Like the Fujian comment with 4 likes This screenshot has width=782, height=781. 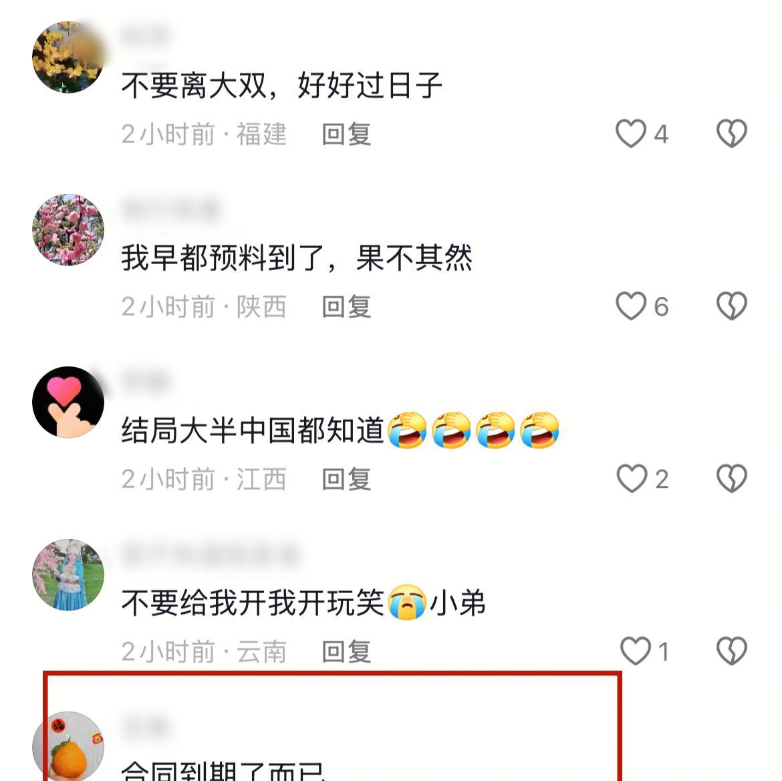pyautogui.click(x=631, y=133)
